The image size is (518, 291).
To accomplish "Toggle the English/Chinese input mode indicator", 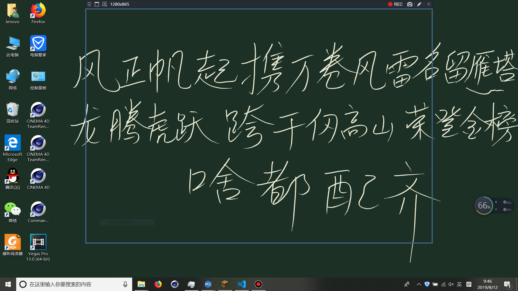I will (x=459, y=284).
